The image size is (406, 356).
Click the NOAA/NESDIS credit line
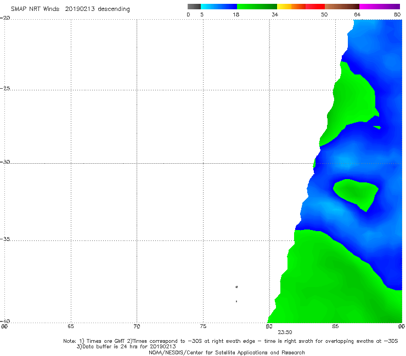pyautogui.click(x=227, y=353)
